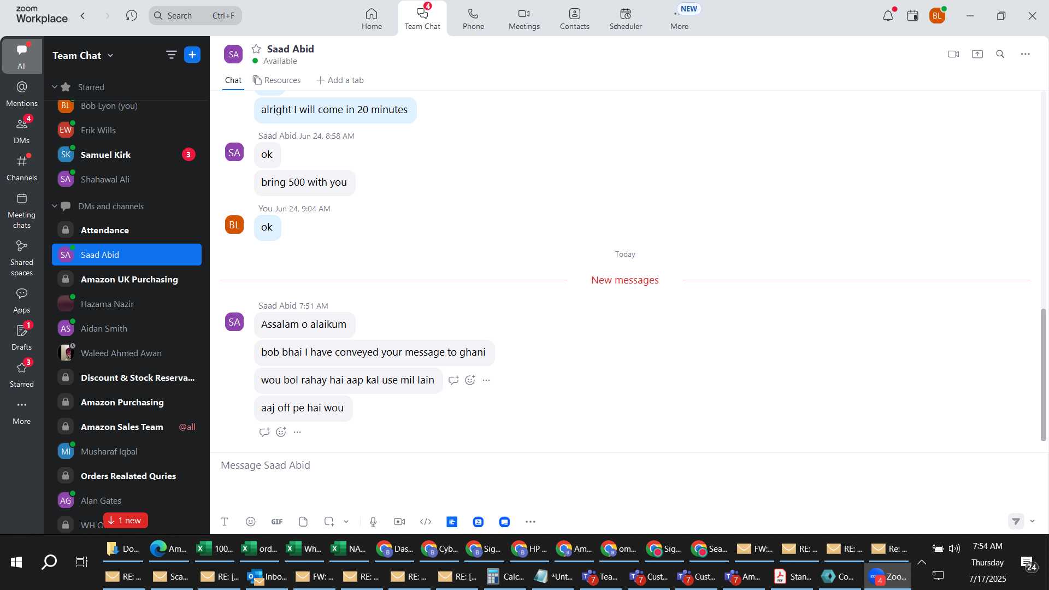The height and width of the screenshot is (590, 1049).
Task: Open Channels in left sidebar
Action: (x=22, y=168)
